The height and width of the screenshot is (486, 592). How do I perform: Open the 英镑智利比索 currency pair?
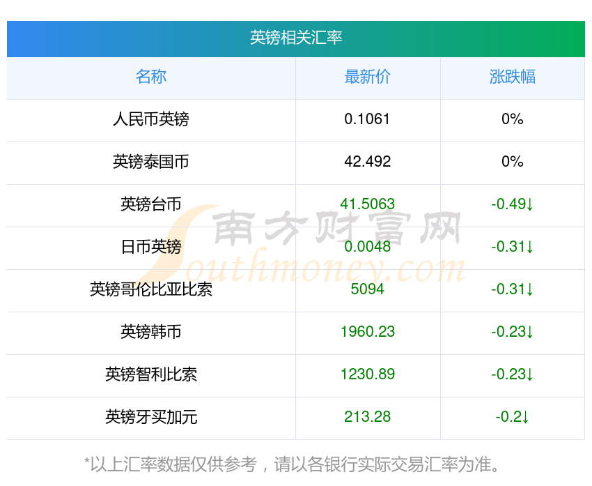151,374
